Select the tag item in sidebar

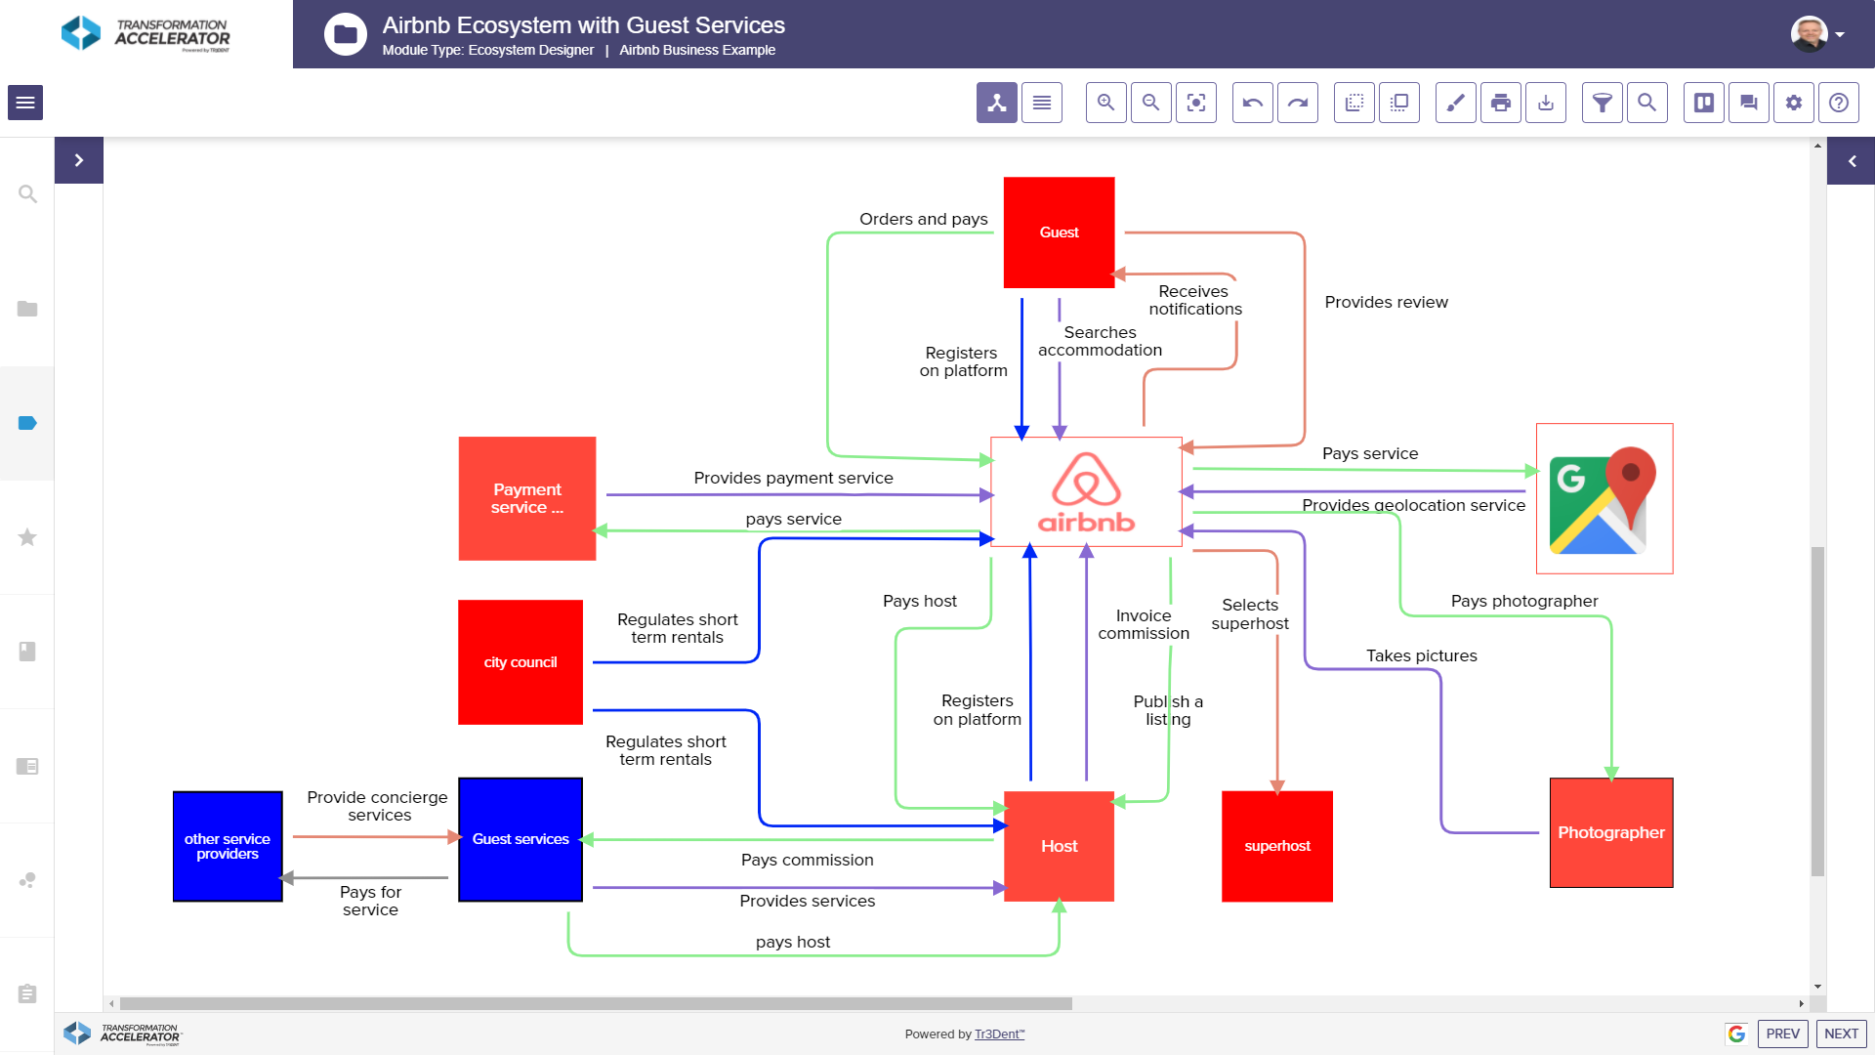click(x=27, y=423)
